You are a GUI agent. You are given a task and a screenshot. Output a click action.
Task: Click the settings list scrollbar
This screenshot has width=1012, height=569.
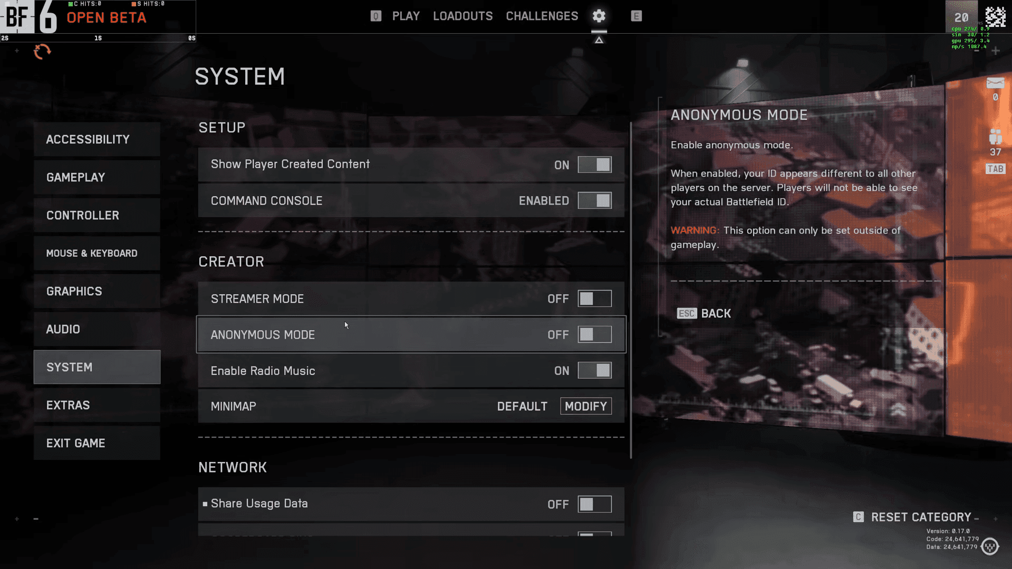click(x=631, y=290)
